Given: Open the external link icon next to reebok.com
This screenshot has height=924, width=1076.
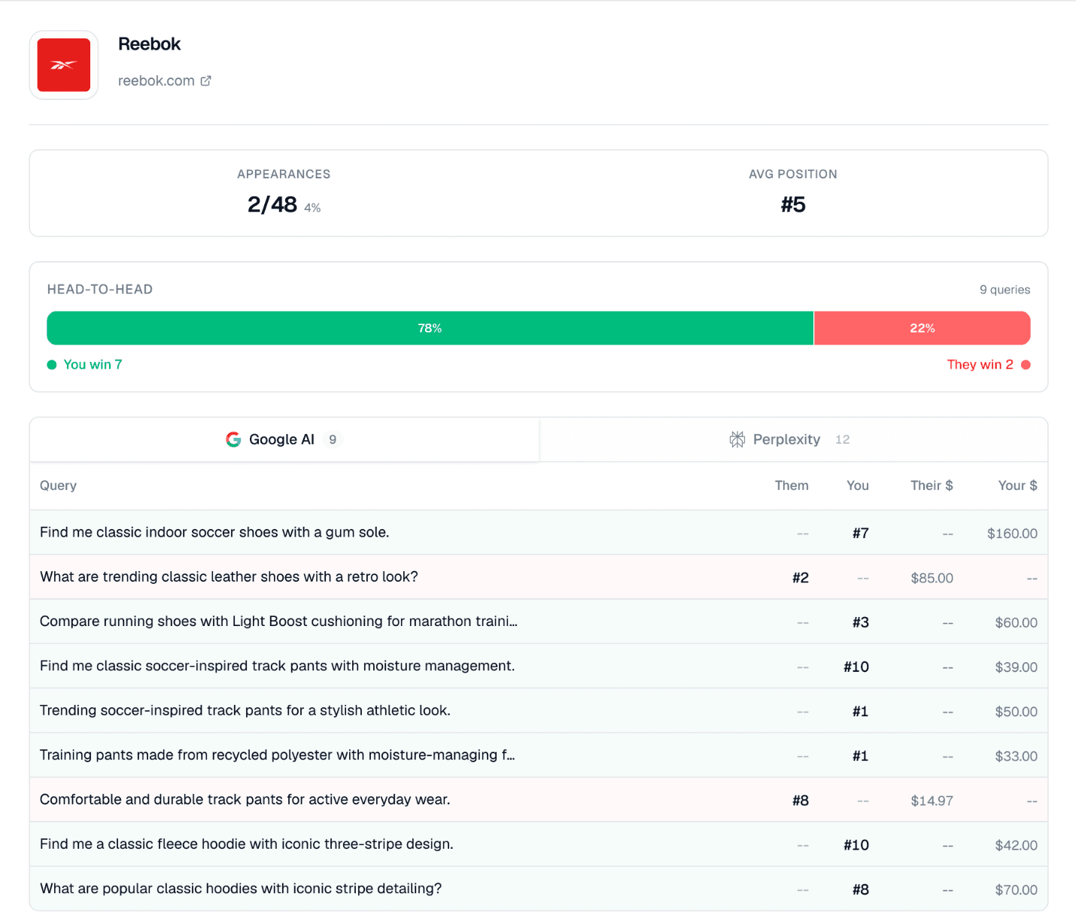Looking at the screenshot, I should (x=205, y=81).
